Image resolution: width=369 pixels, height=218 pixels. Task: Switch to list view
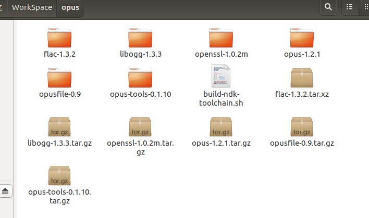click(350, 7)
